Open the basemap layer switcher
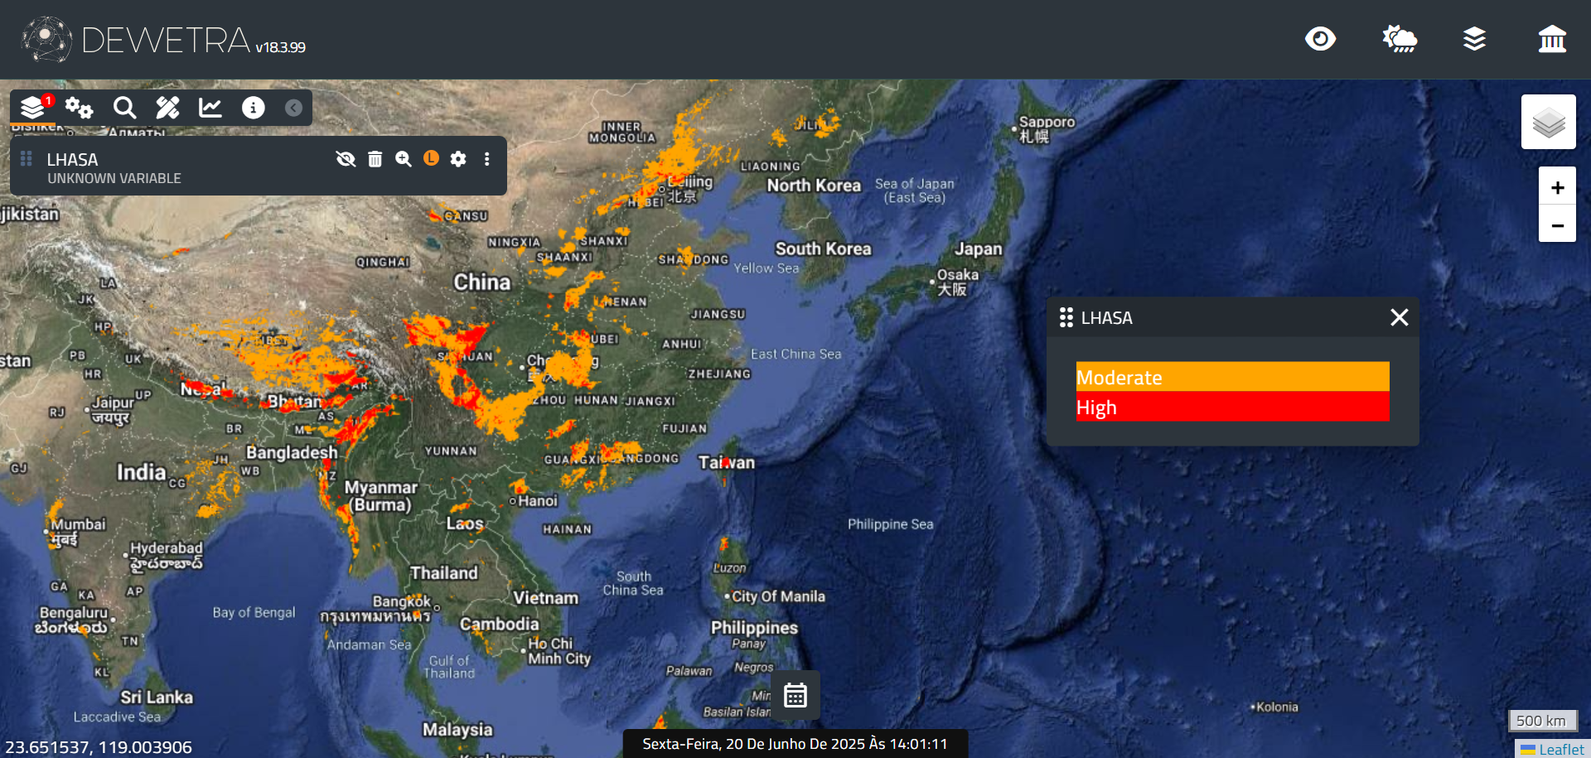 [1549, 122]
